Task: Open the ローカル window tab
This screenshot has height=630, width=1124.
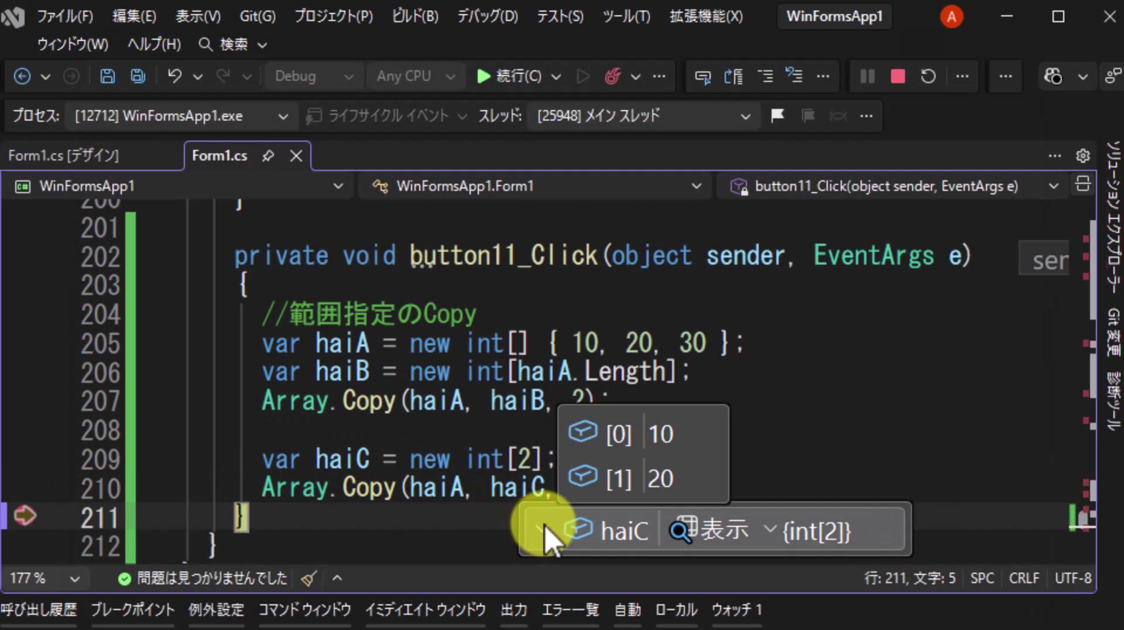Action: click(676, 610)
